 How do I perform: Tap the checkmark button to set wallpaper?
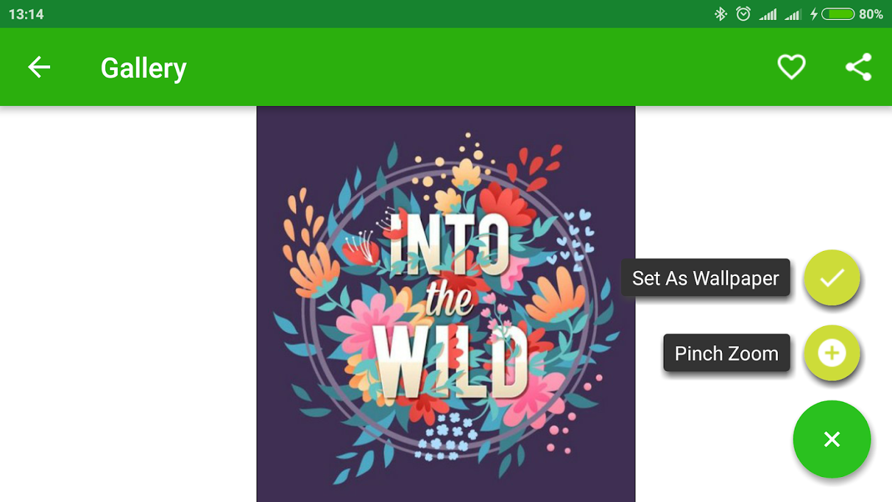tap(832, 278)
